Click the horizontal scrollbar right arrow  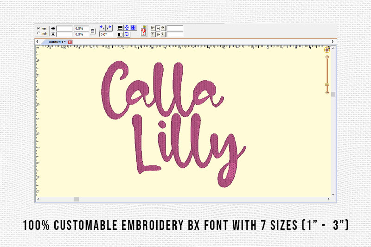click(329, 199)
